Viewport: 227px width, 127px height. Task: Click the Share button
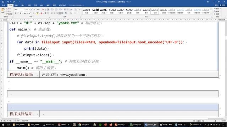[x=222, y=5]
